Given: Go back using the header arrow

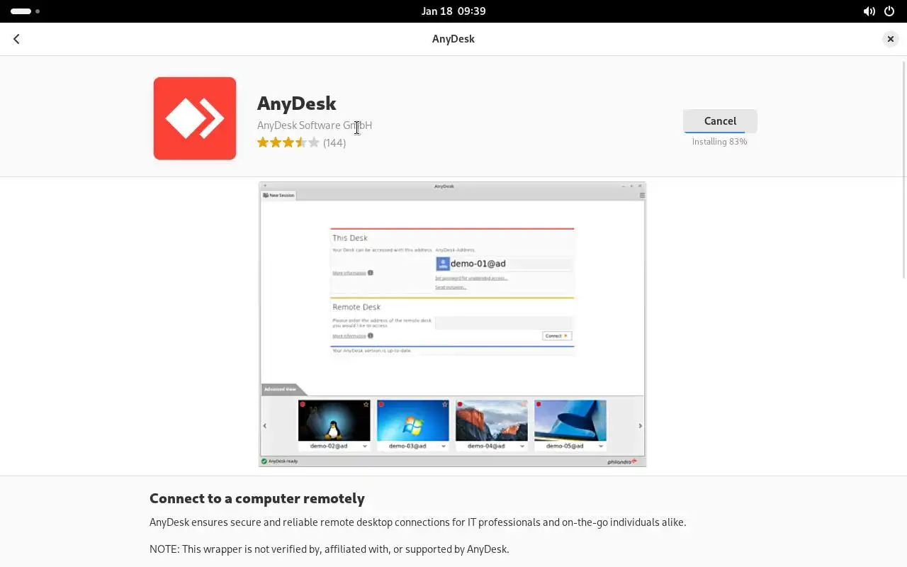Looking at the screenshot, I should coord(16,39).
